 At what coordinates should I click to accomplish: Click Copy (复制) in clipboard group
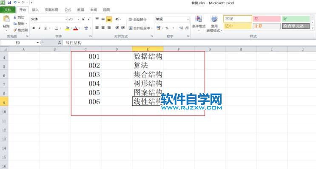tap(19, 24)
